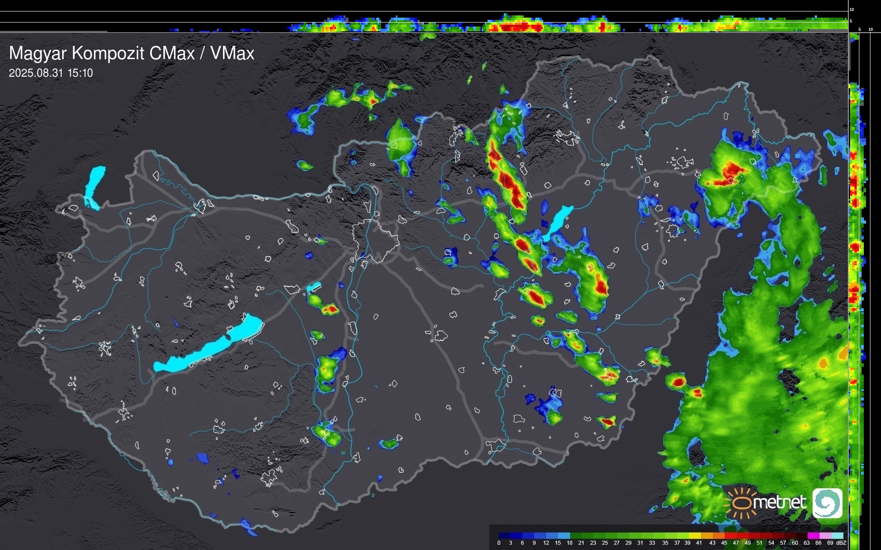Click the 10 km height label top-right
The height and width of the screenshot is (550, 881).
[x=852, y=9]
